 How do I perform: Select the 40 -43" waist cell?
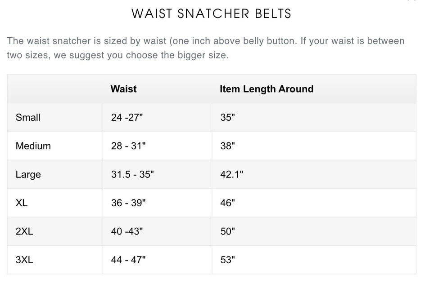tap(127, 231)
